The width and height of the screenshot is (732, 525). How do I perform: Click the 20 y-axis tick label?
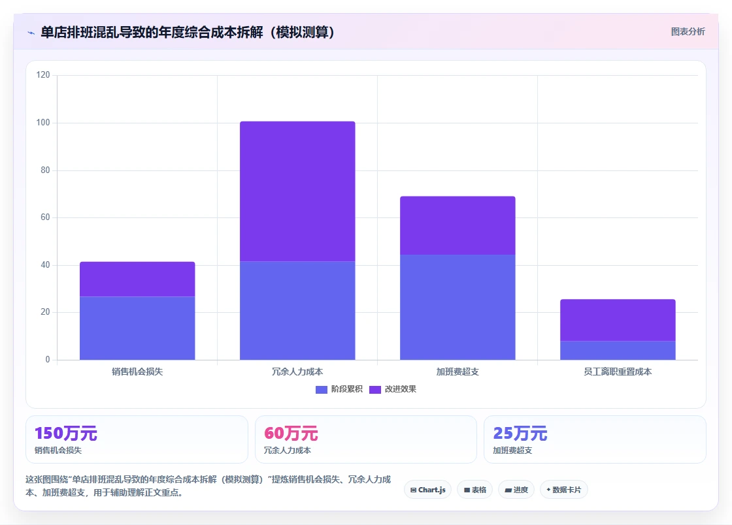tap(45, 312)
